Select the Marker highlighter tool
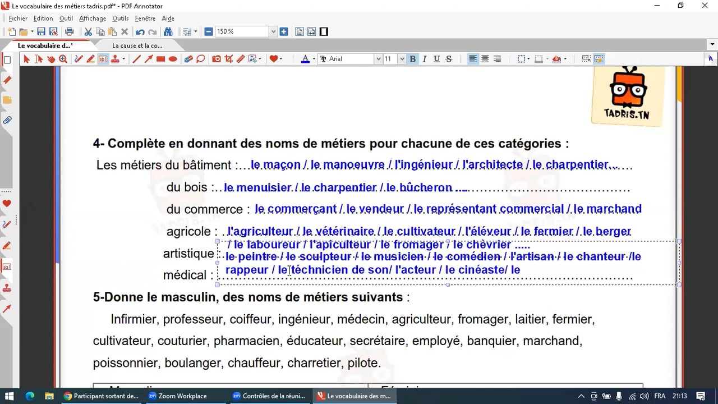Screen dimensions: 718x404 click(x=90, y=59)
